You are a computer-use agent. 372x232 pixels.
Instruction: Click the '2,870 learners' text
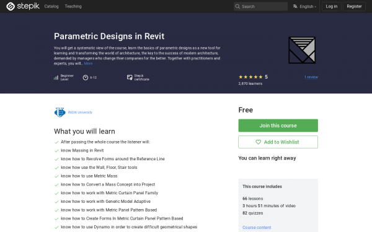250,84
